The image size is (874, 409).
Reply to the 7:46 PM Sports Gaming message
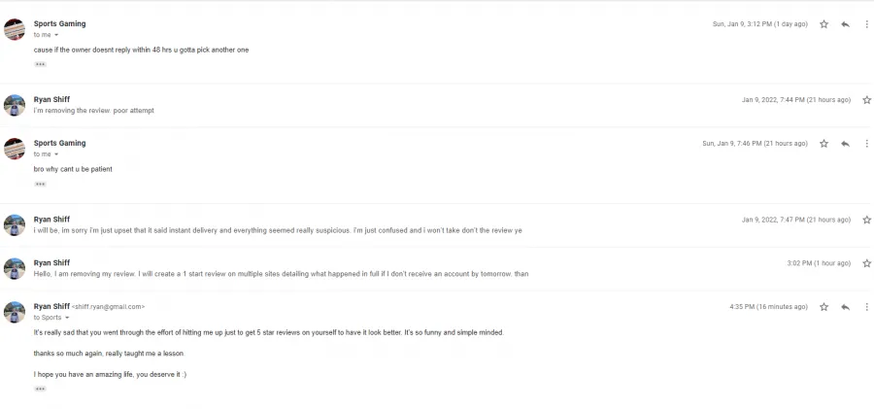click(x=845, y=144)
